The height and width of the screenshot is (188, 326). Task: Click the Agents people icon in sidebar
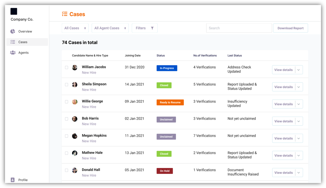click(x=13, y=52)
